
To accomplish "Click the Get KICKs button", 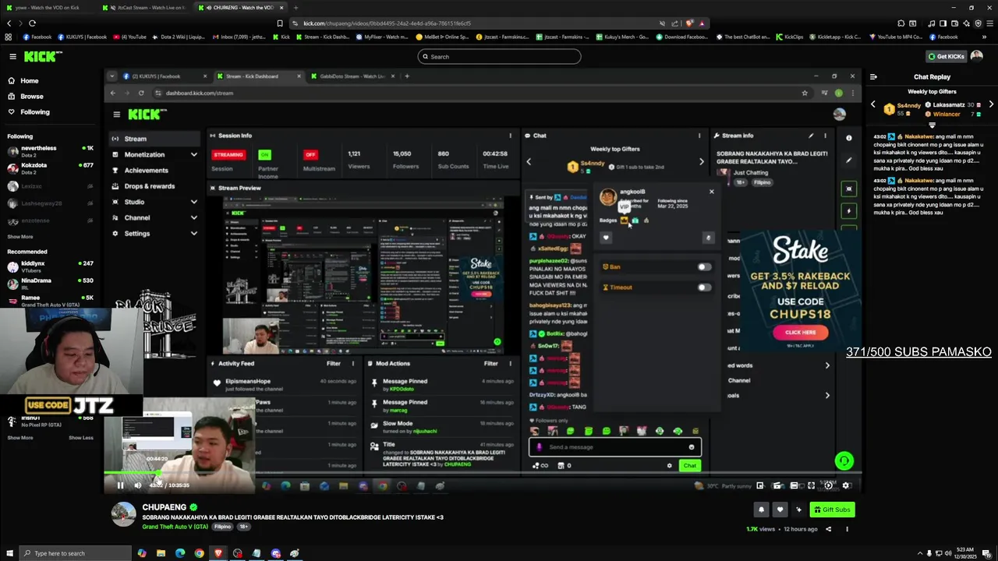I will coord(946,56).
